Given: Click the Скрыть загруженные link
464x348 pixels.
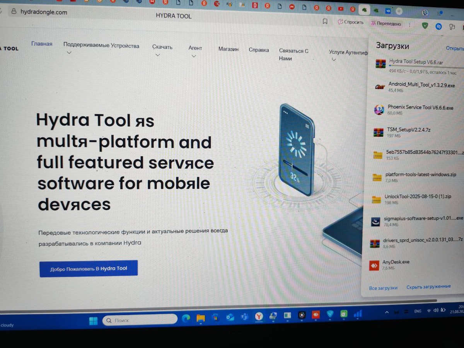Looking at the screenshot, I should pyautogui.click(x=428, y=287).
